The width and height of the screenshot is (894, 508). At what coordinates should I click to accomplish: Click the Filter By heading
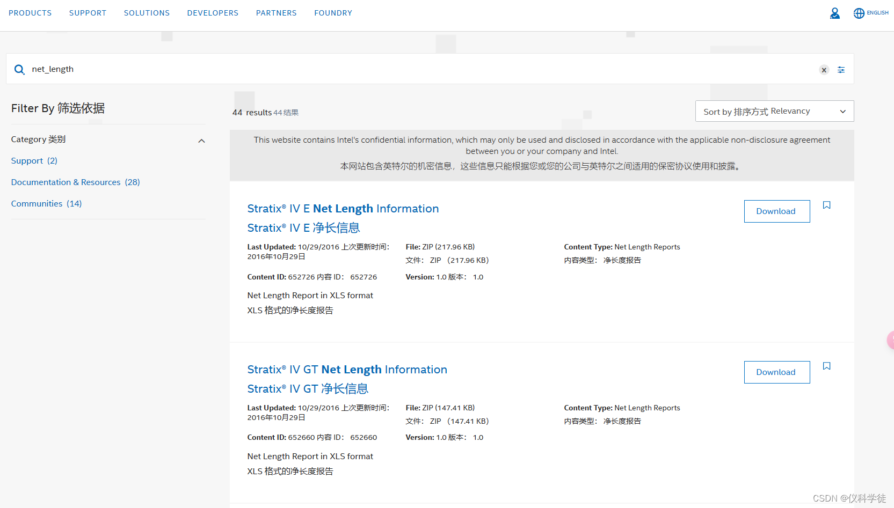pos(58,108)
